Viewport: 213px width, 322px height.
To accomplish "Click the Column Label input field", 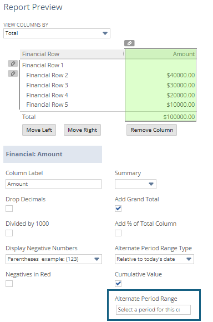I will pos(53,184).
